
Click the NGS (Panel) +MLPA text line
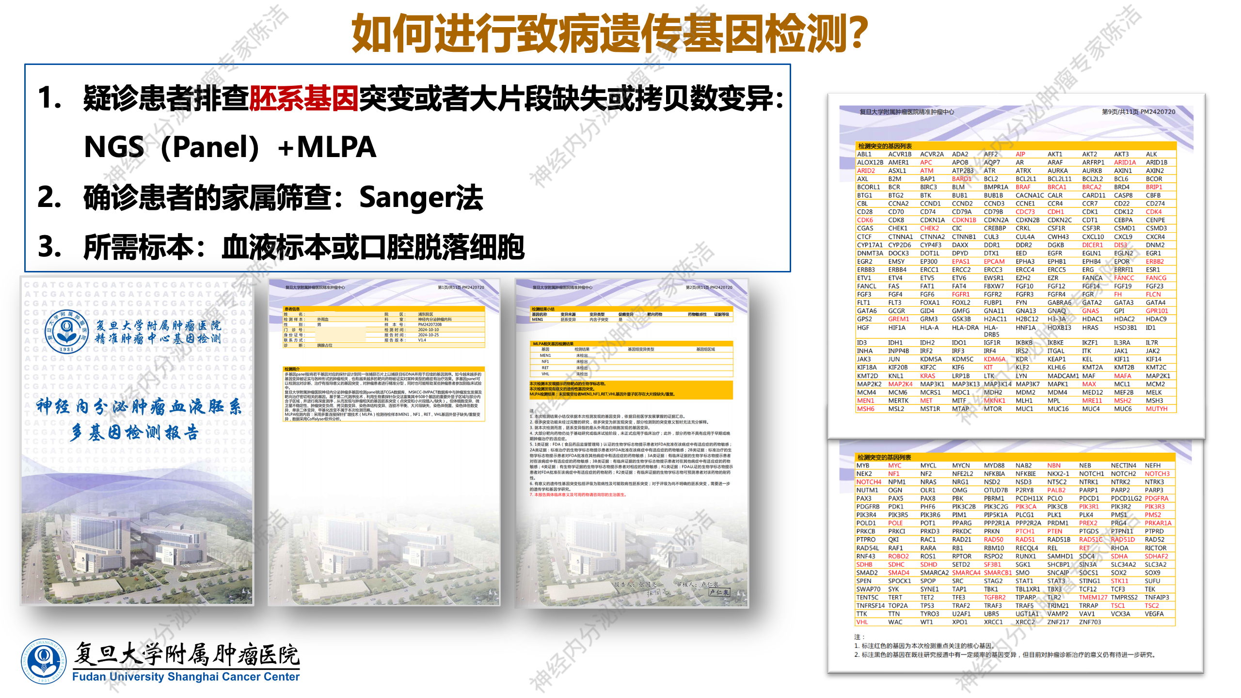[230, 147]
